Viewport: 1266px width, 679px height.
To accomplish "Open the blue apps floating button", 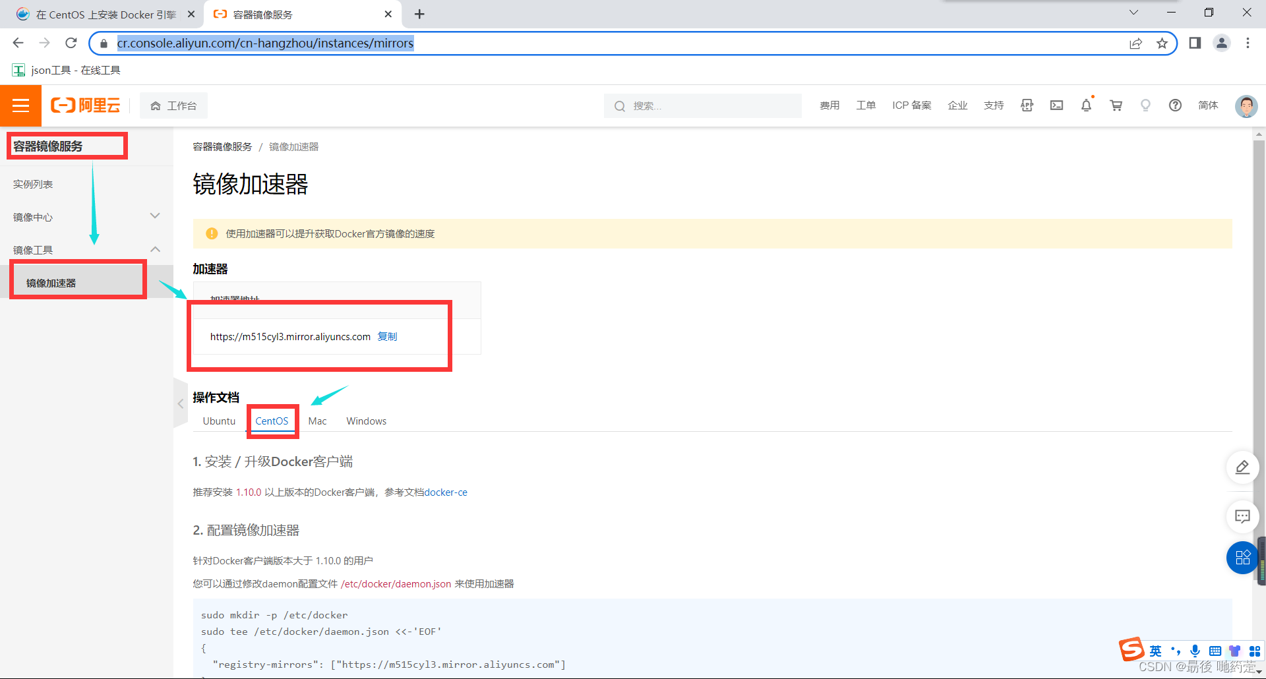I will [1242, 558].
